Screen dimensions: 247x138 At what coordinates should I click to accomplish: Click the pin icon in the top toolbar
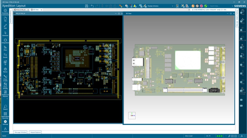coord(102,6)
